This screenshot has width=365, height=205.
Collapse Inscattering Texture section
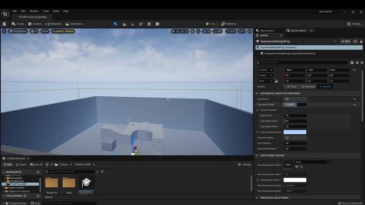(257, 155)
